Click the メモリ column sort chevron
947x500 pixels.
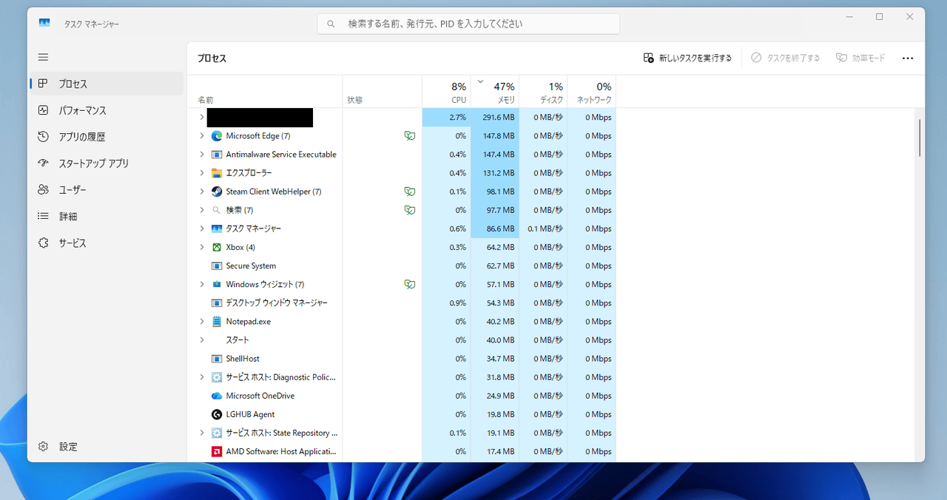[x=481, y=79]
